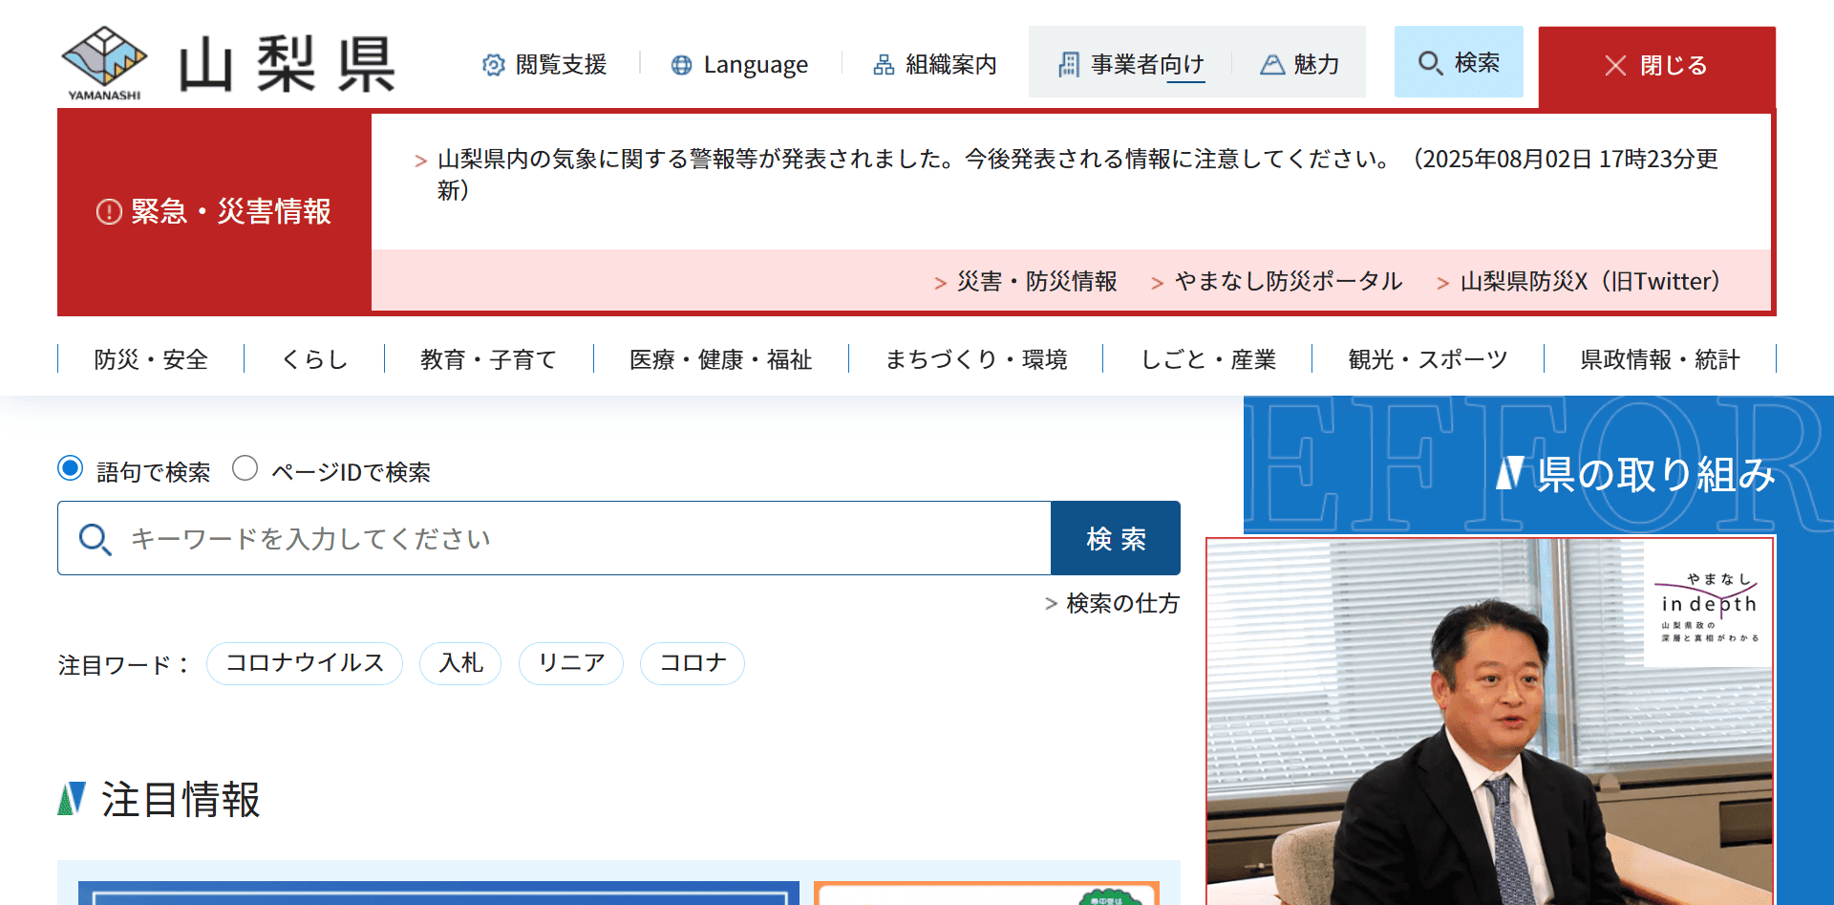
Task: Click the exclamation icon beside 緊急・災害情報
Action: (x=109, y=211)
